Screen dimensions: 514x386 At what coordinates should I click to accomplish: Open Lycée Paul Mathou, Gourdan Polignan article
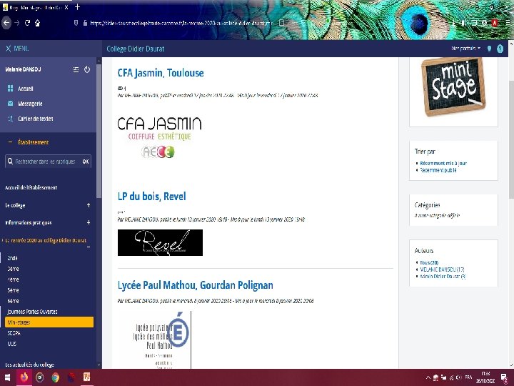pyautogui.click(x=196, y=285)
